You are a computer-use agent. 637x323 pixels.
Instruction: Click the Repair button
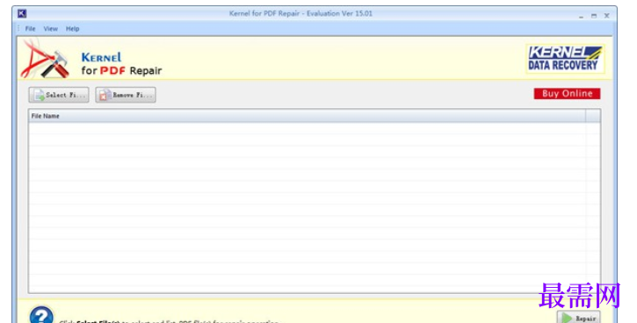tap(578, 318)
